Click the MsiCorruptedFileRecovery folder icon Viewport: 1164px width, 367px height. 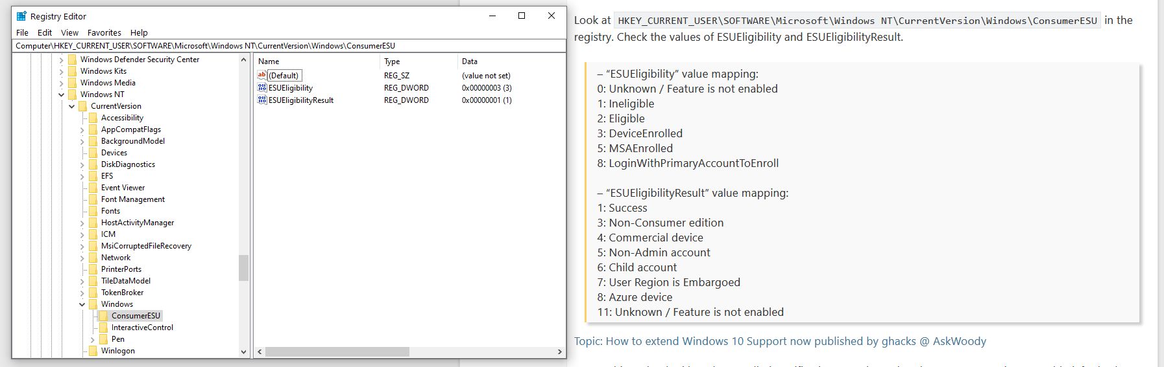click(93, 246)
